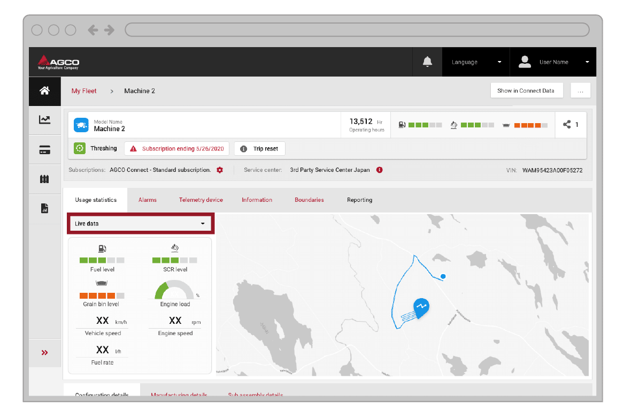Click the notification bell icon

[x=427, y=62]
